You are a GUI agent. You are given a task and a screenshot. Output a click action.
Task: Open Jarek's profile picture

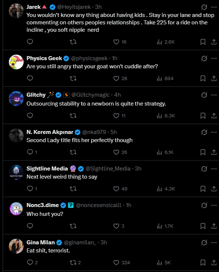coord(16,11)
